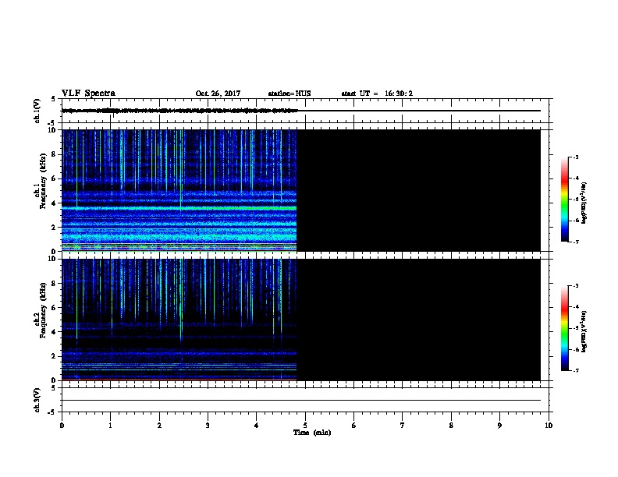Click the "-7" label on ch.2 colorbar
Image resolution: width=618 pixels, height=477 pixels.
[575, 370]
